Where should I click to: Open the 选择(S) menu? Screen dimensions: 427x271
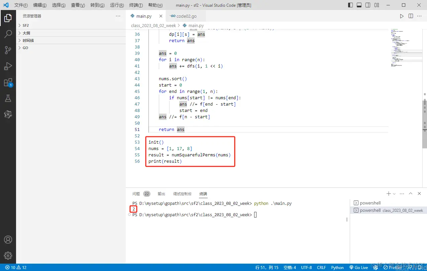tap(59, 5)
